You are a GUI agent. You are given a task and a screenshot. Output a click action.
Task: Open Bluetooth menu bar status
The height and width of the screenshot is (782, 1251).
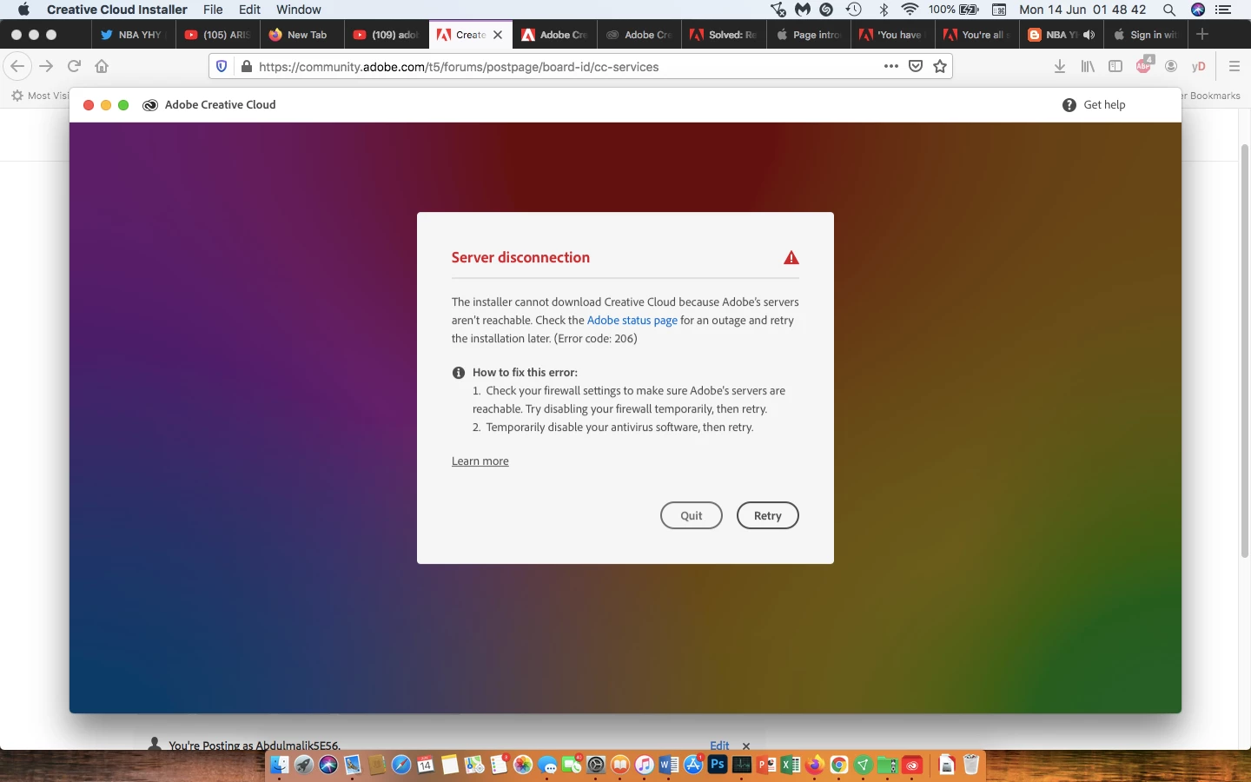pos(884,10)
